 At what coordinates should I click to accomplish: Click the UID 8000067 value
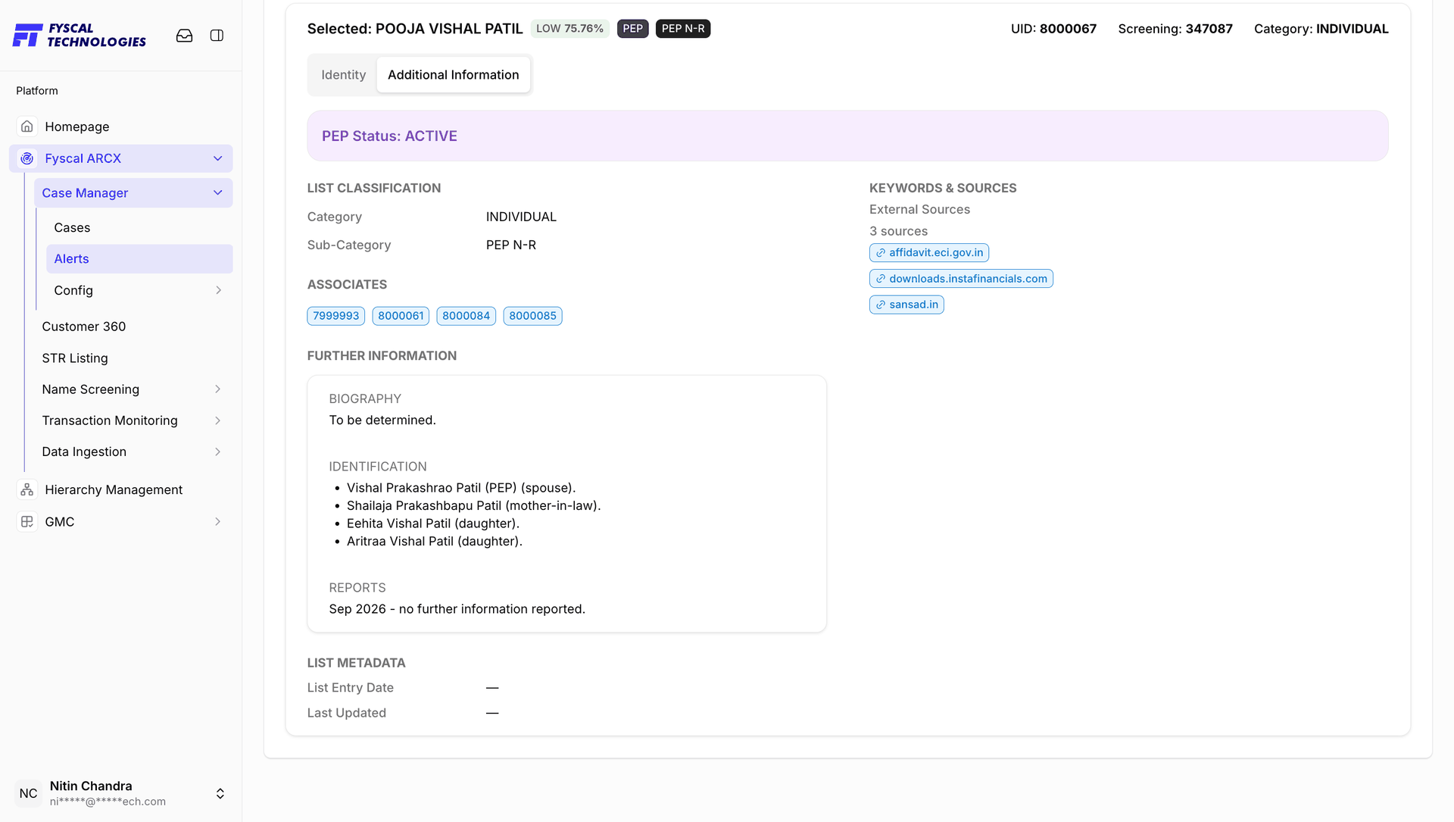[1067, 29]
